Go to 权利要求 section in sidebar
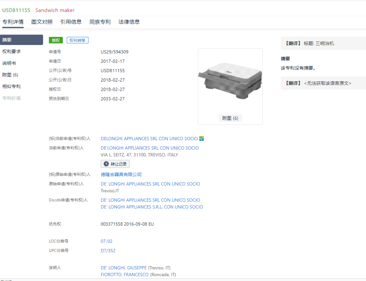This screenshot has height=281, width=366. pos(12,51)
